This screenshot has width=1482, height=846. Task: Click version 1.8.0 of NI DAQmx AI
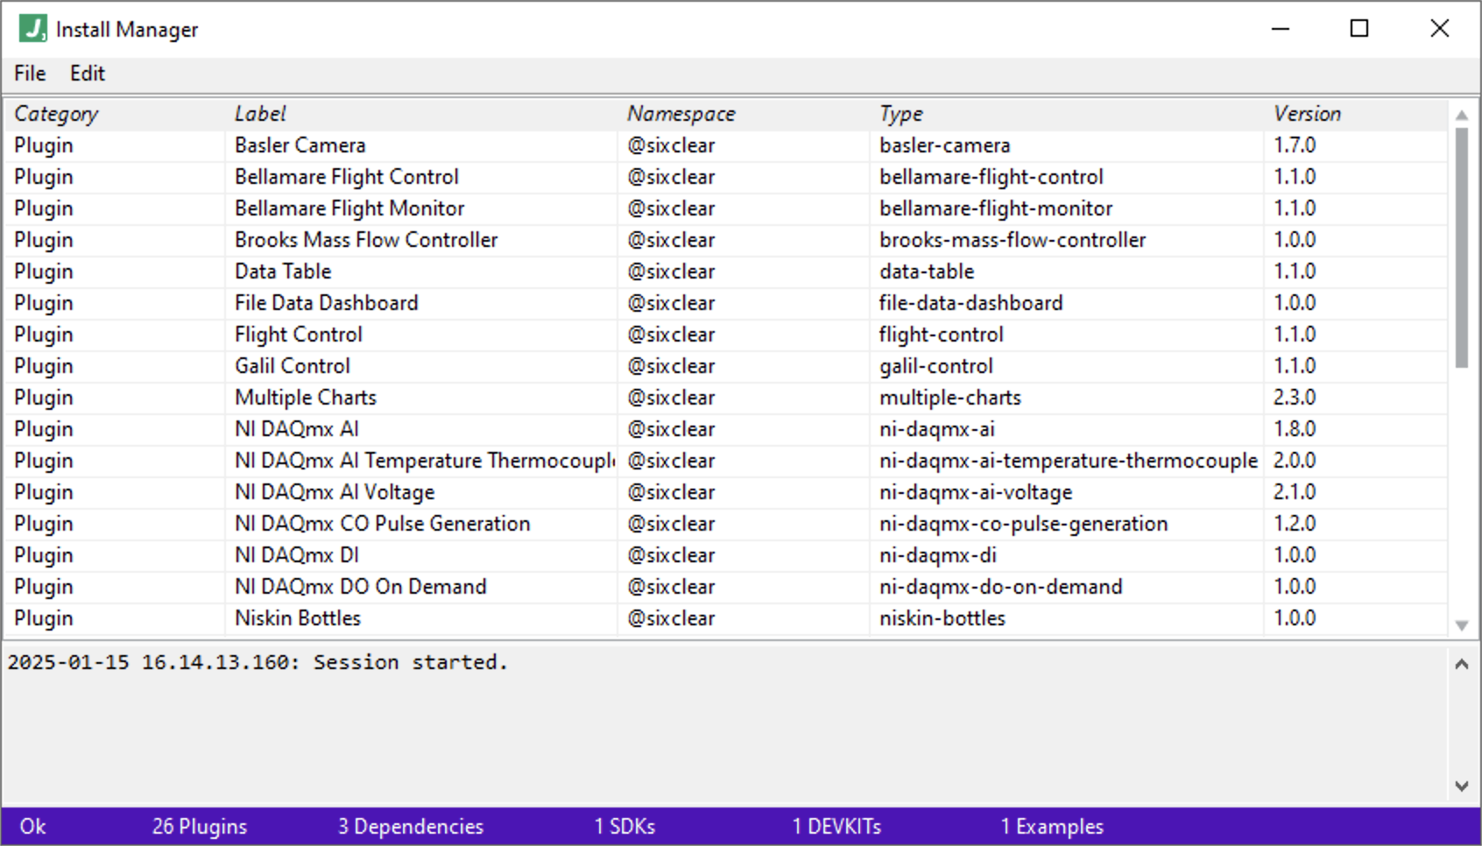click(1295, 429)
